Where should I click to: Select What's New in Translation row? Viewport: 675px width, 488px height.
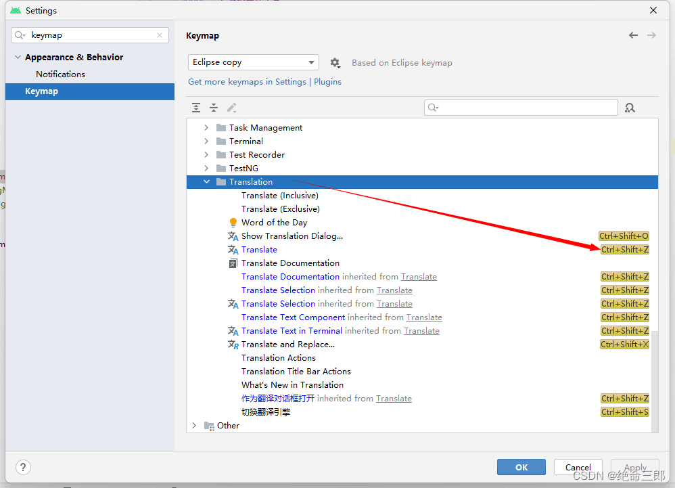coord(292,385)
